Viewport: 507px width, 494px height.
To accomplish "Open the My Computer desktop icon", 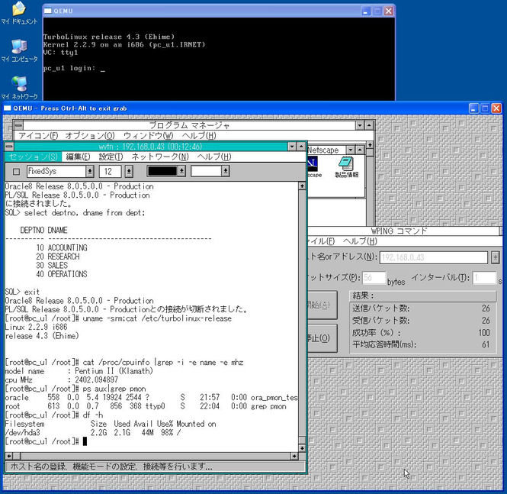I will point(19,50).
